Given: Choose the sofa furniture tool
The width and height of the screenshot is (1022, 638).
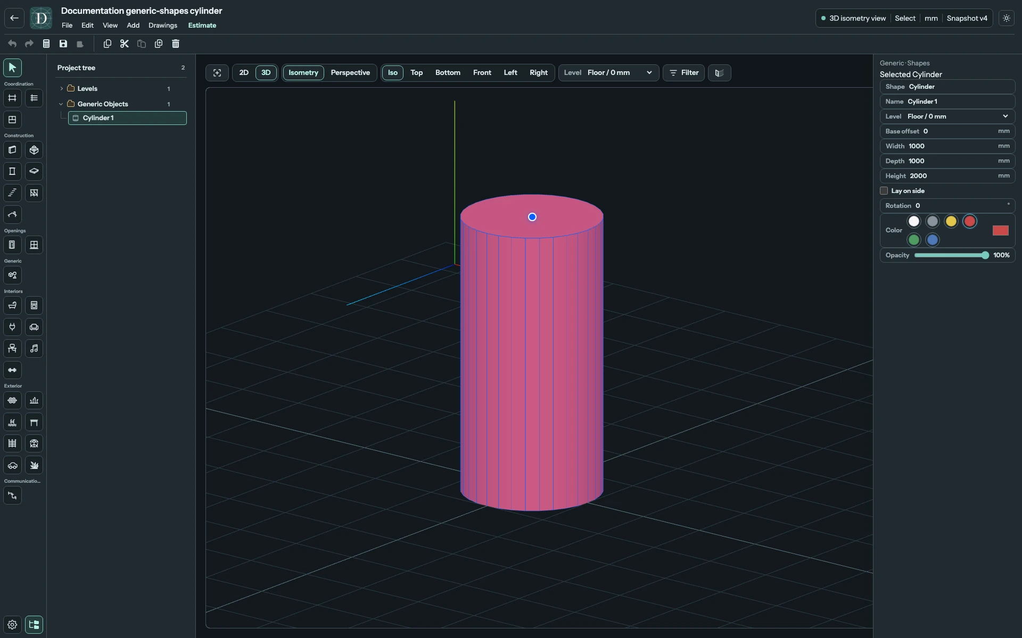Looking at the screenshot, I should click(34, 327).
